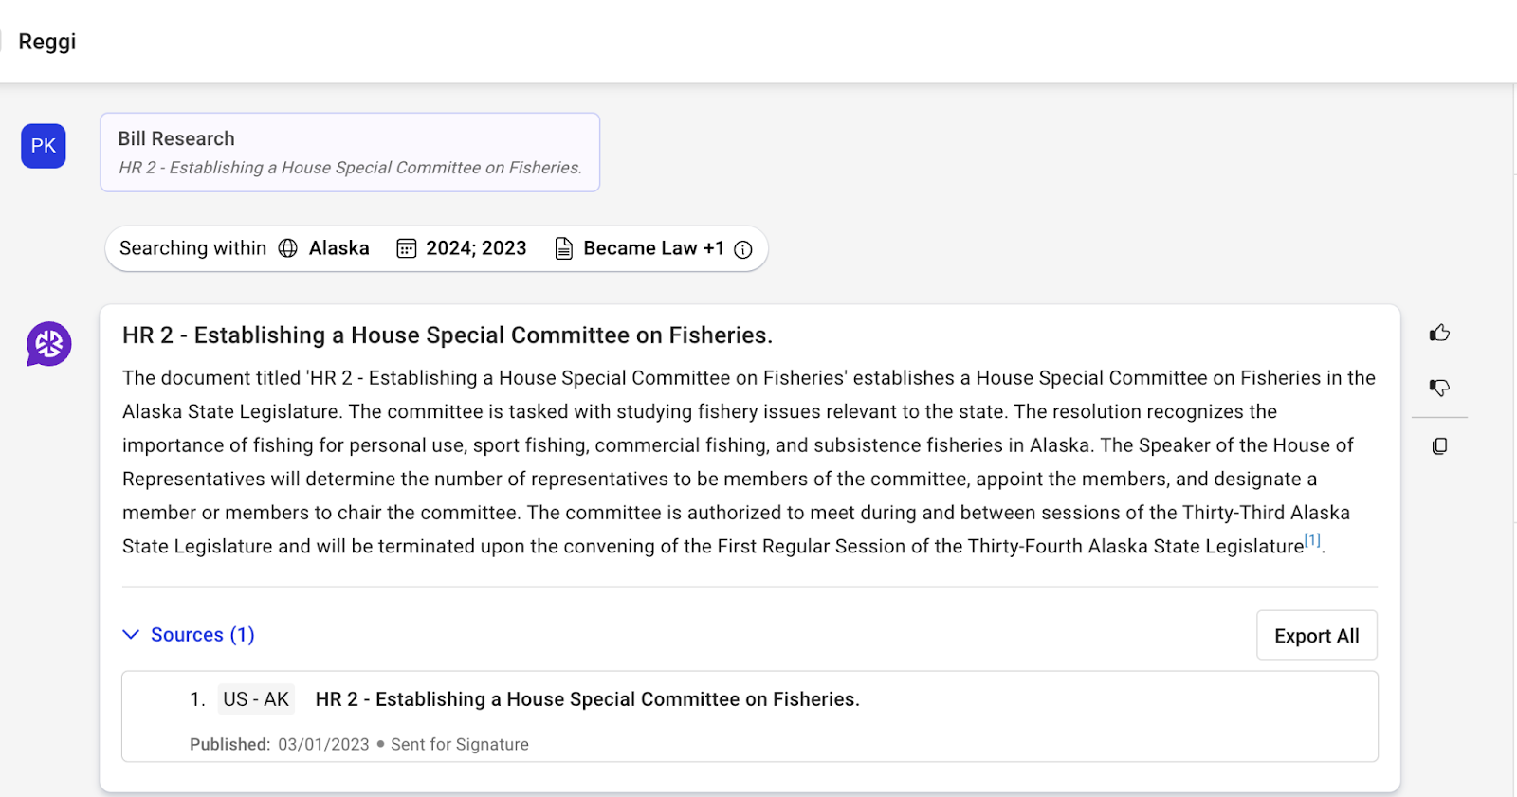
Task: Open citation [1] in the response
Action: click(x=1312, y=541)
